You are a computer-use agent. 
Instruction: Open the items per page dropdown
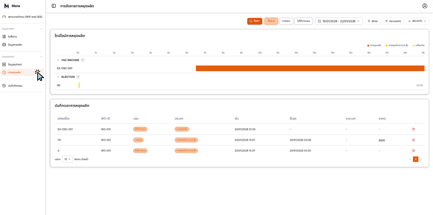pyautogui.click(x=67, y=159)
